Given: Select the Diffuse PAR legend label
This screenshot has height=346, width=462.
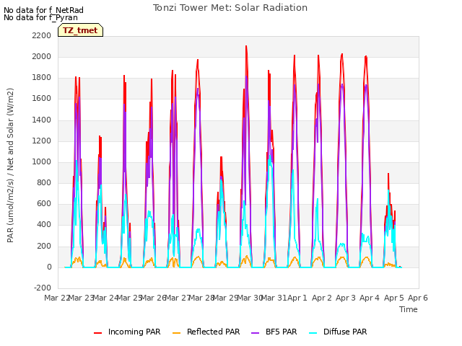Looking at the screenshot, I should (x=345, y=332).
